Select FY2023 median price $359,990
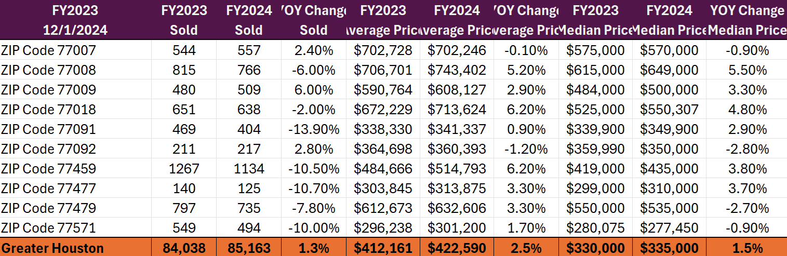This screenshot has width=787, height=256. [595, 149]
